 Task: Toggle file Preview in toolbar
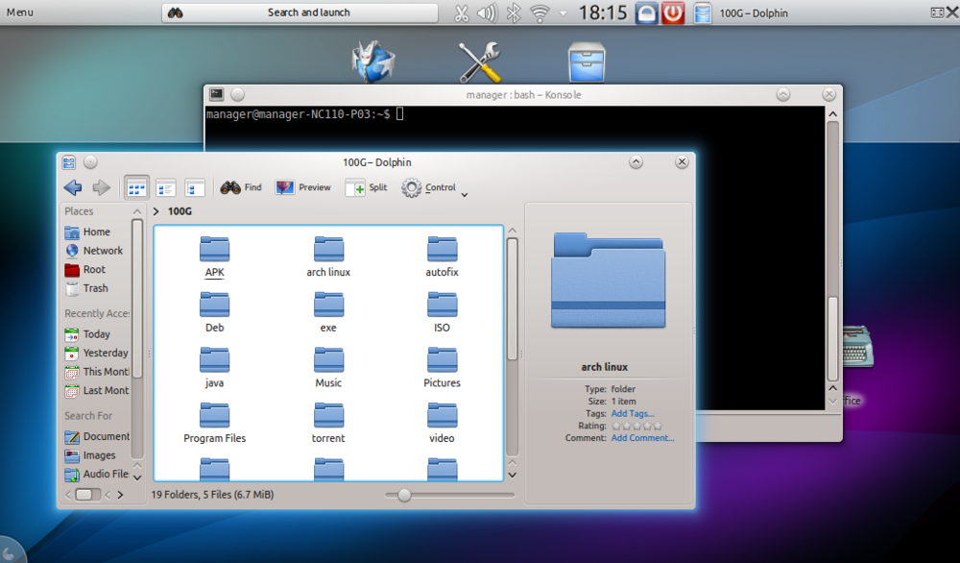pyautogui.click(x=303, y=188)
